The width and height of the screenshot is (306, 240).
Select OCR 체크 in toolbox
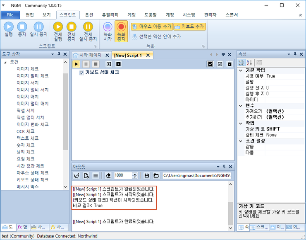(25, 131)
